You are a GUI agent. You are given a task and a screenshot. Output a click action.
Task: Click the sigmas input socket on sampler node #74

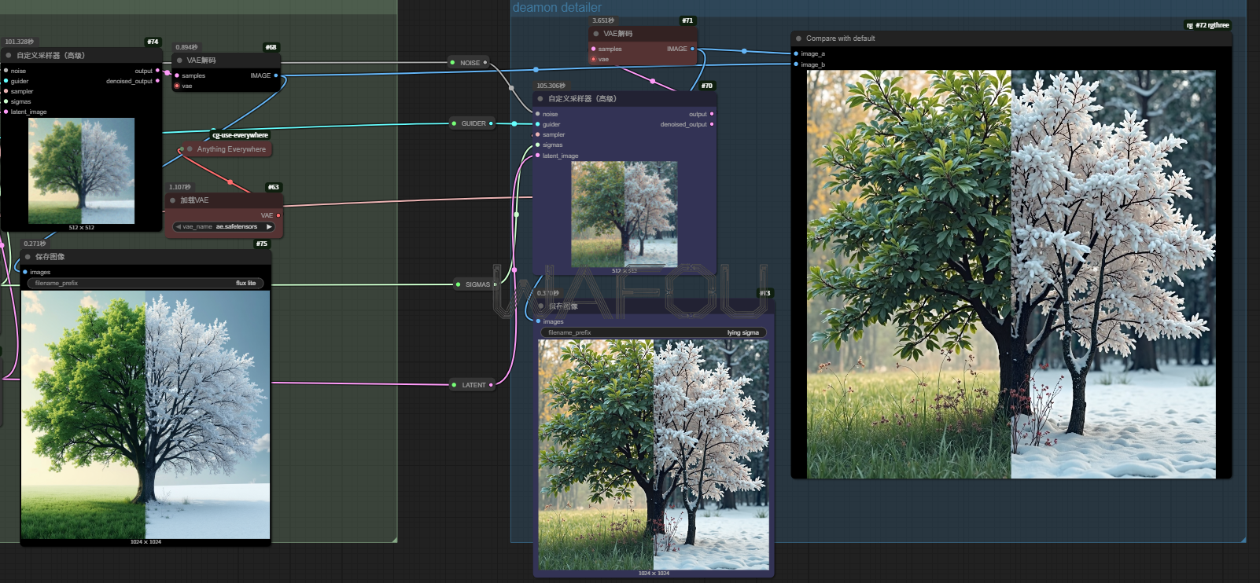coord(6,101)
